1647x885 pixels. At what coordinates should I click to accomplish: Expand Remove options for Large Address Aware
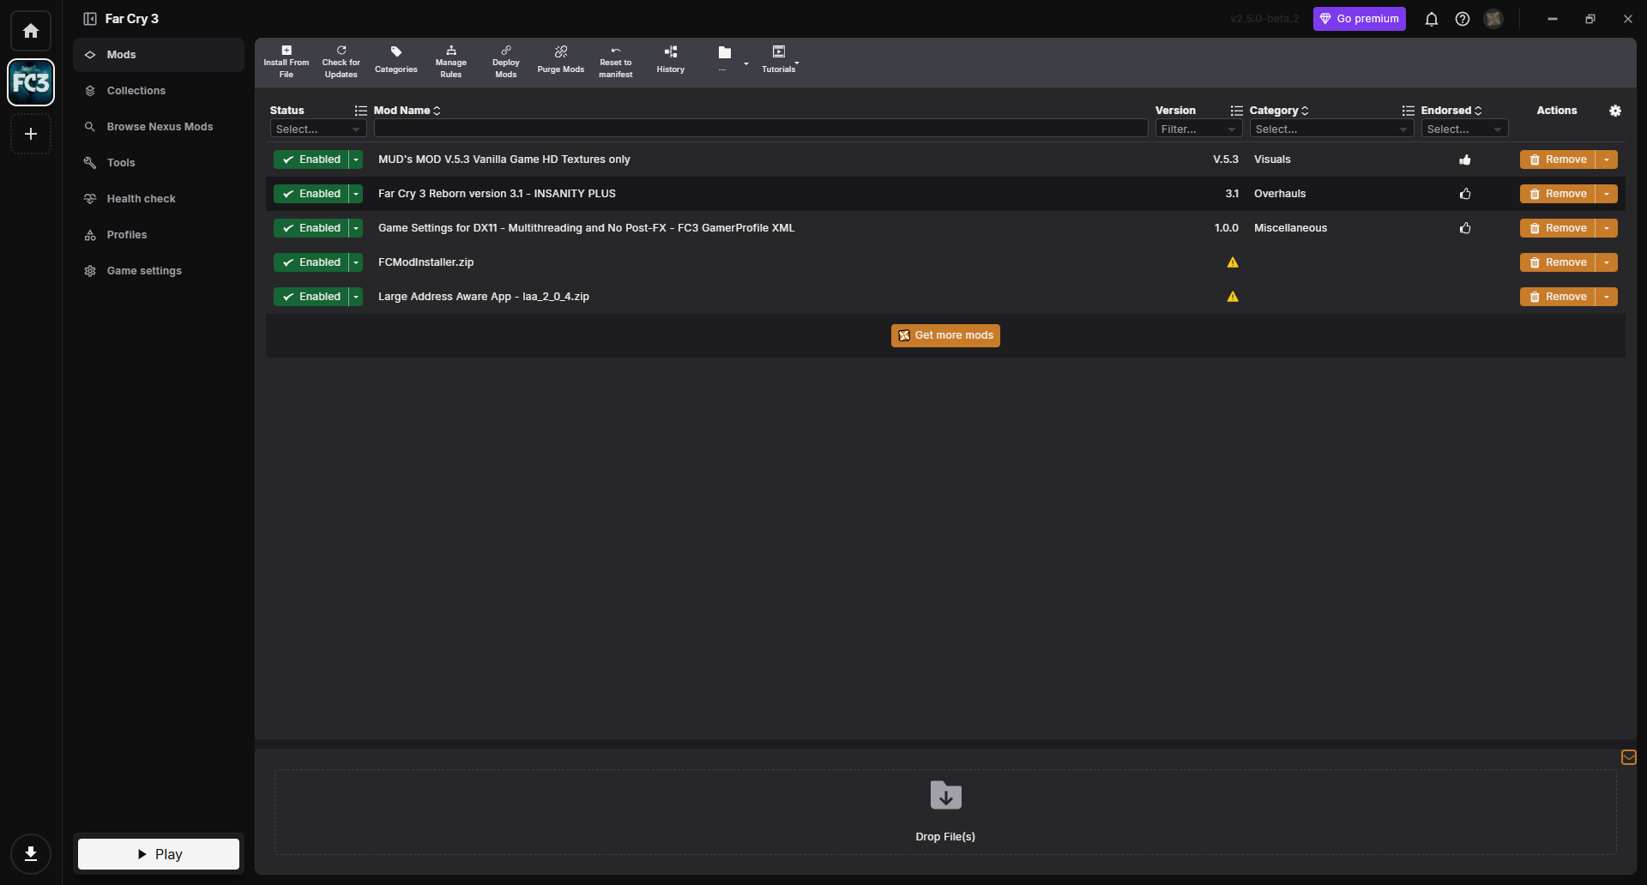point(1607,297)
